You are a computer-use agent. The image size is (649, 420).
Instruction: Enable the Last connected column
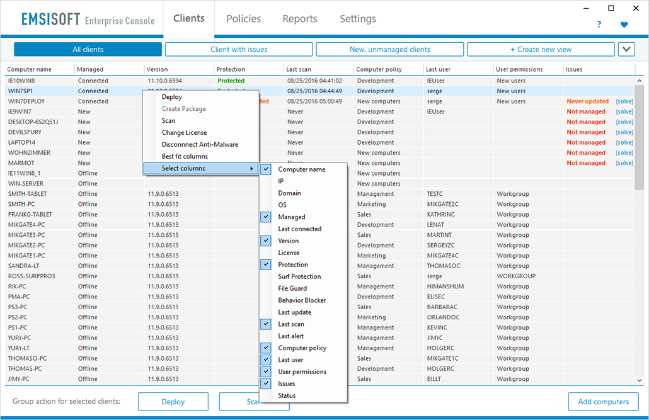pos(303,229)
